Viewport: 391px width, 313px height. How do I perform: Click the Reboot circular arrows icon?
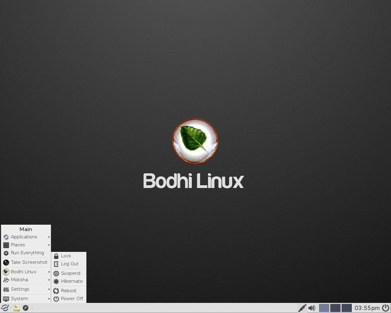(56, 291)
